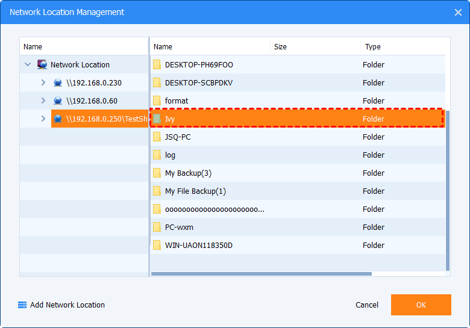The width and height of the screenshot is (470, 328).
Task: Collapse the Network Location tree root
Action: 28,64
